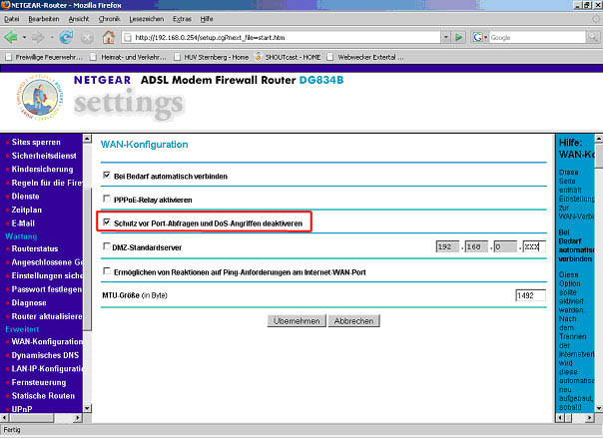Click the green Go arrow beside address bar
Image resolution: width=603 pixels, height=438 pixels.
point(458,37)
